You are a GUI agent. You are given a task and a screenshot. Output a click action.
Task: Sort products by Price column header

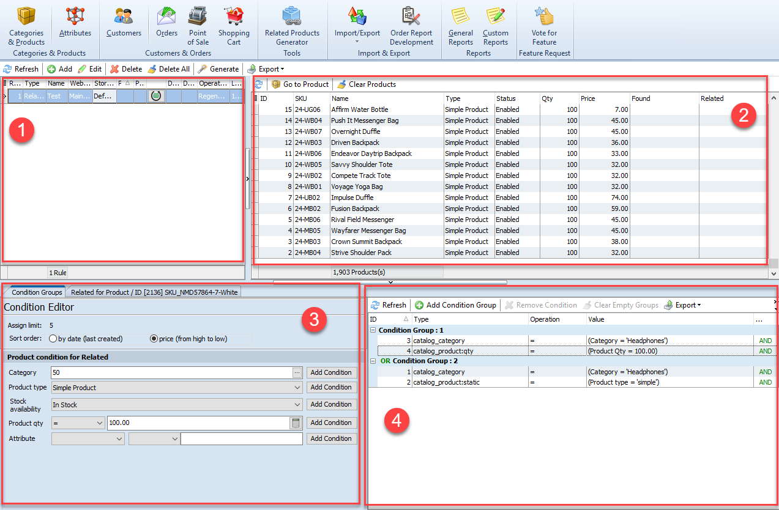coord(605,98)
